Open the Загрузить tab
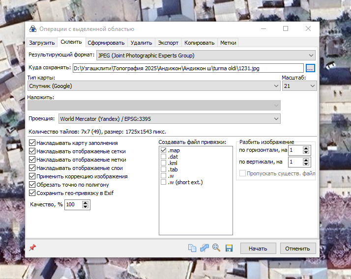 coord(42,43)
